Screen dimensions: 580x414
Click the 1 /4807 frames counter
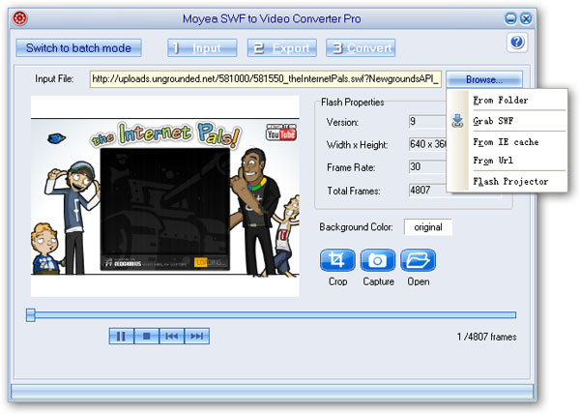click(x=486, y=337)
